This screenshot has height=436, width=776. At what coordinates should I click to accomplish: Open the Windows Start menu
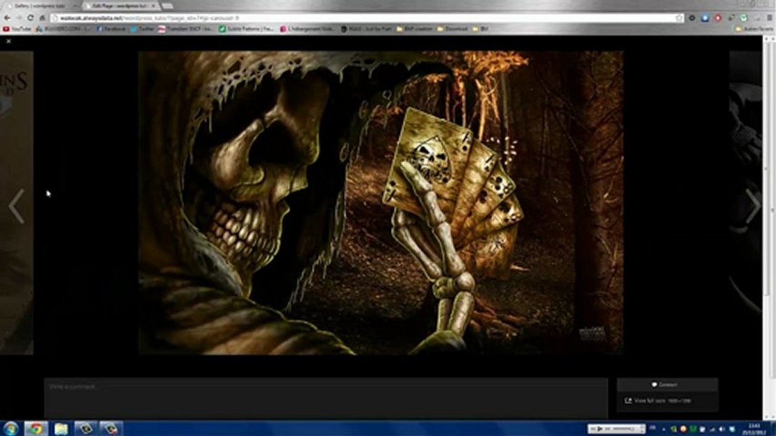(x=11, y=429)
